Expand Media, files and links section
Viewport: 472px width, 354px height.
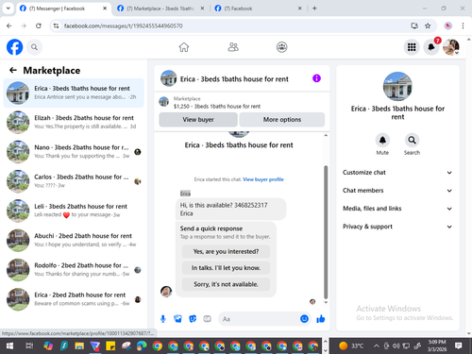click(397, 209)
